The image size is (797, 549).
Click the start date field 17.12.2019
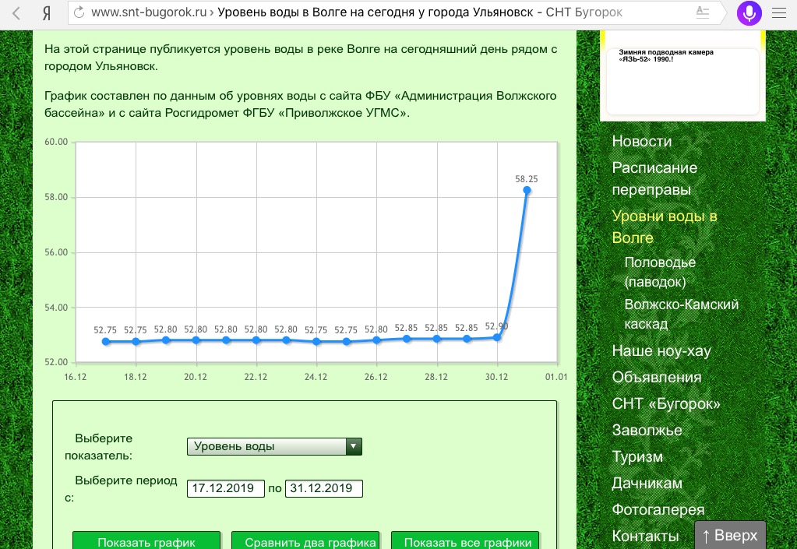226,488
